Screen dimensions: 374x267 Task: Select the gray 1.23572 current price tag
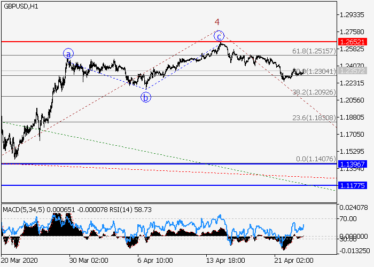click(x=353, y=71)
